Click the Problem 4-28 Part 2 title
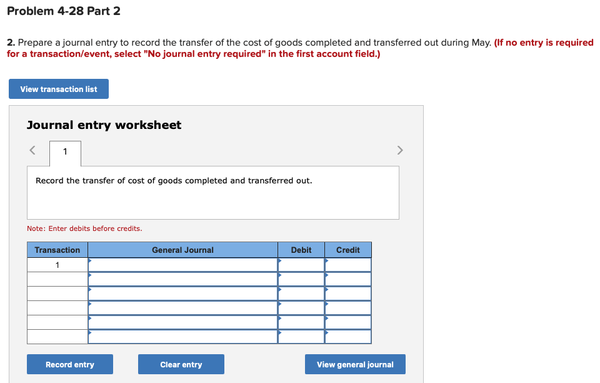 [64, 11]
